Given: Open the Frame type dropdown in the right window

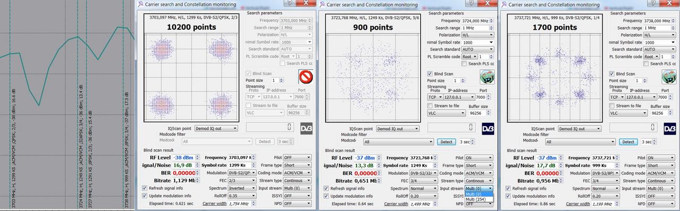Looking at the screenshot, I should [660, 165].
